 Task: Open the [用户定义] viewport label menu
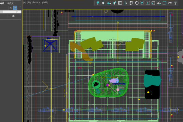point(36,2)
